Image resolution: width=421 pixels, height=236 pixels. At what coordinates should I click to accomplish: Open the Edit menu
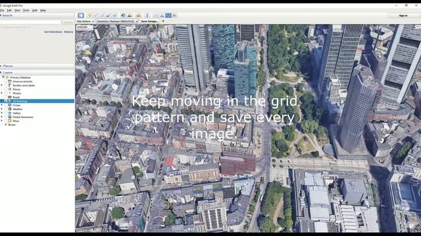9,10
